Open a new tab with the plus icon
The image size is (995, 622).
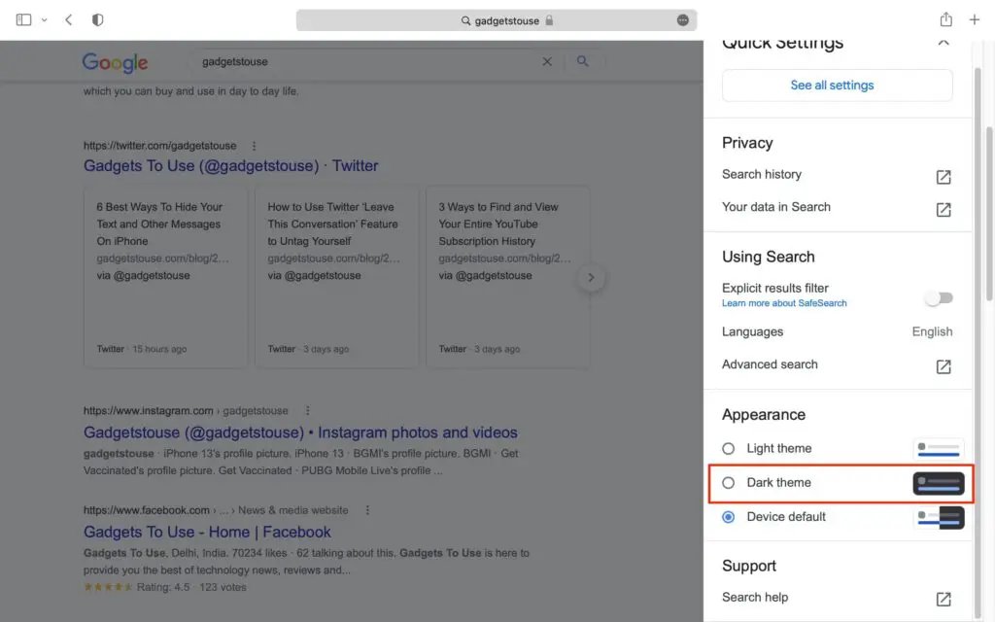point(975,19)
